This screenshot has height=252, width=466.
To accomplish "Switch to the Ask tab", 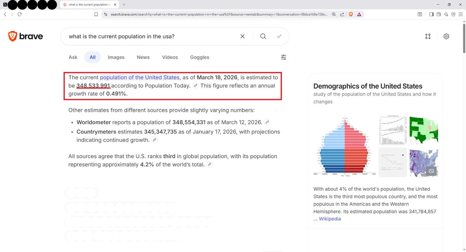I will [x=73, y=57].
